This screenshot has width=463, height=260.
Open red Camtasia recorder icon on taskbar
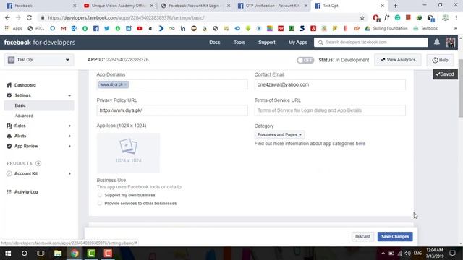click(108, 253)
